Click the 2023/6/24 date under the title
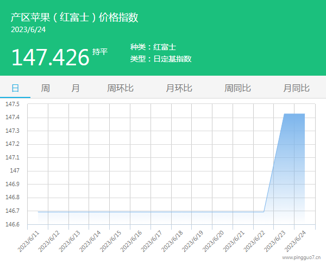 coord(28,29)
